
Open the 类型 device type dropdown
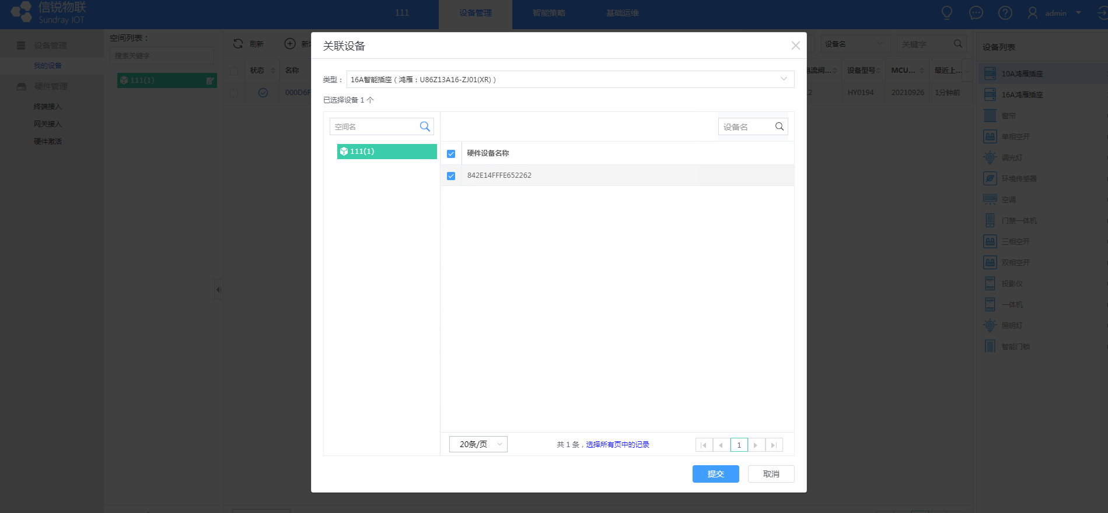(570, 79)
